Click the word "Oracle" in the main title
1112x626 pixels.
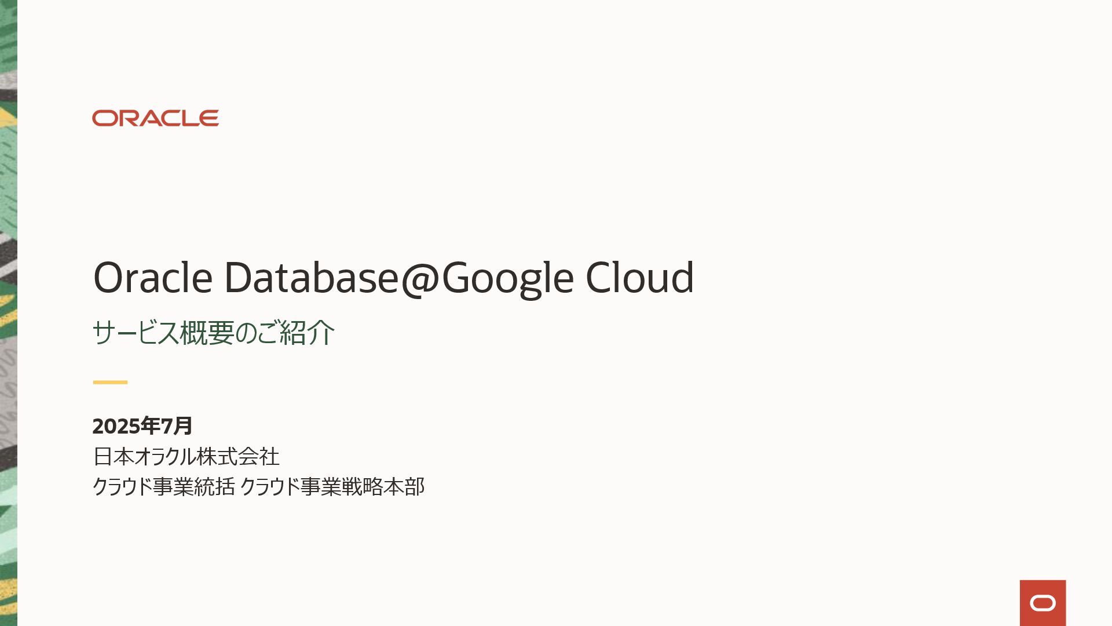153,277
